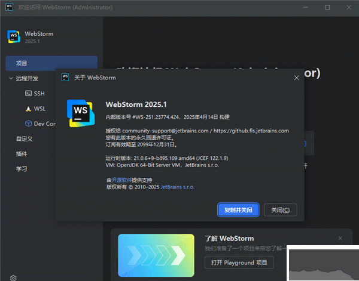Viewport: 359px width, 281px height.
Task: Click the build number line #WS-251.23774.424
Action: point(168,117)
